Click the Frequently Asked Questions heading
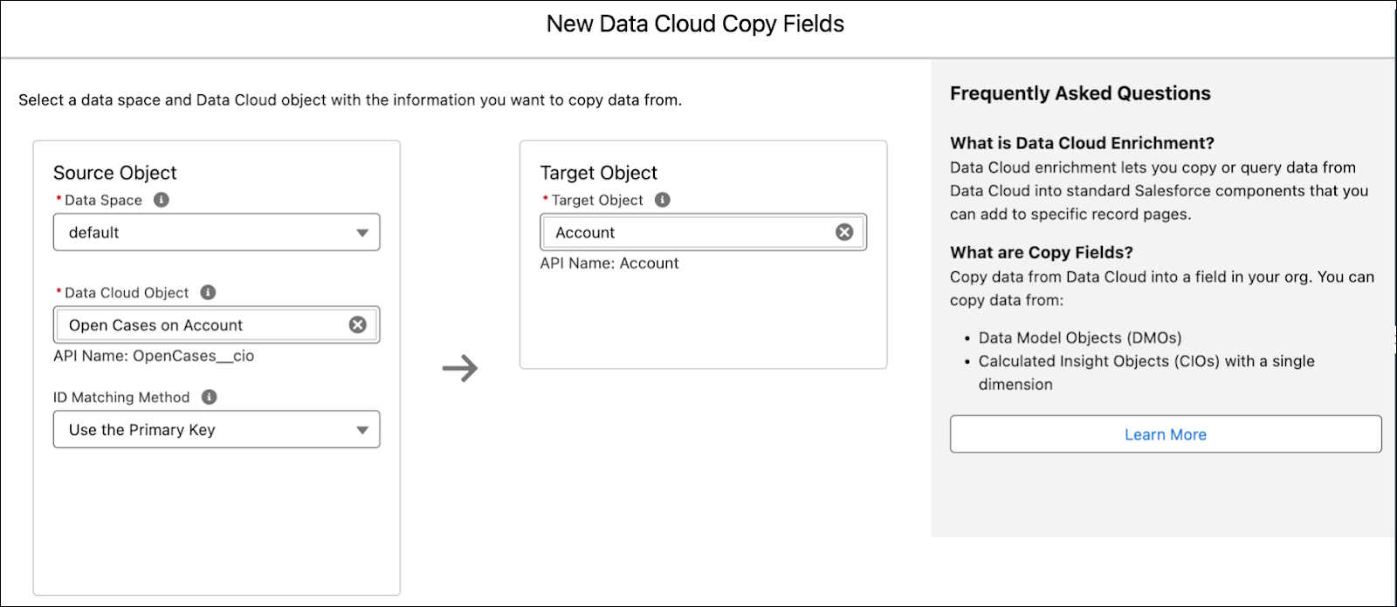Screen dimensions: 1397x607 click(x=1080, y=93)
